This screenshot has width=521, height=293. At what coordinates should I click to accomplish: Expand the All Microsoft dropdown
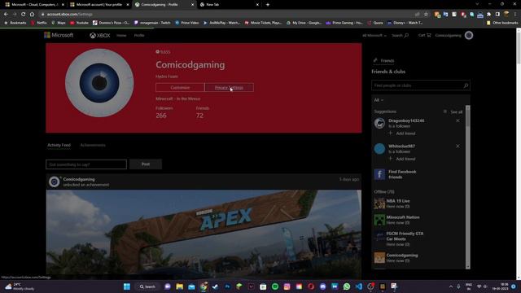tap(374, 35)
